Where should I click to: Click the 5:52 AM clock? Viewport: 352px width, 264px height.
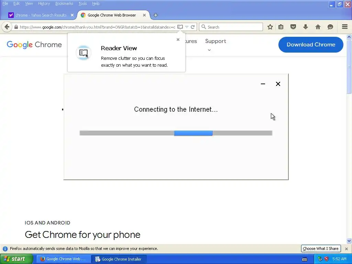[x=339, y=259]
